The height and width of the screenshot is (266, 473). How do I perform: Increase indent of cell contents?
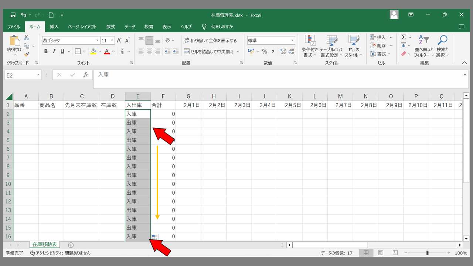pyautogui.click(x=176, y=51)
